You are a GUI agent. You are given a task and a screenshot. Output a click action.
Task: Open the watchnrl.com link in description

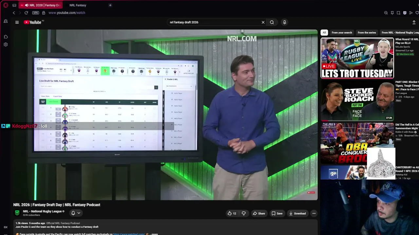129,234
